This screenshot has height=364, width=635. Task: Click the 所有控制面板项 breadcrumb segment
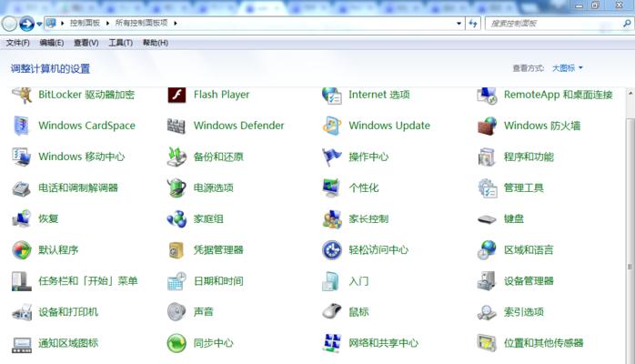tap(141, 23)
